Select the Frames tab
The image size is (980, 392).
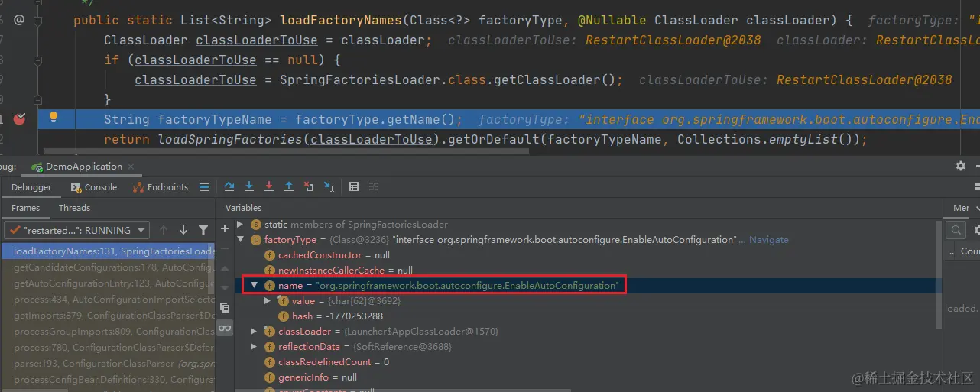click(25, 208)
